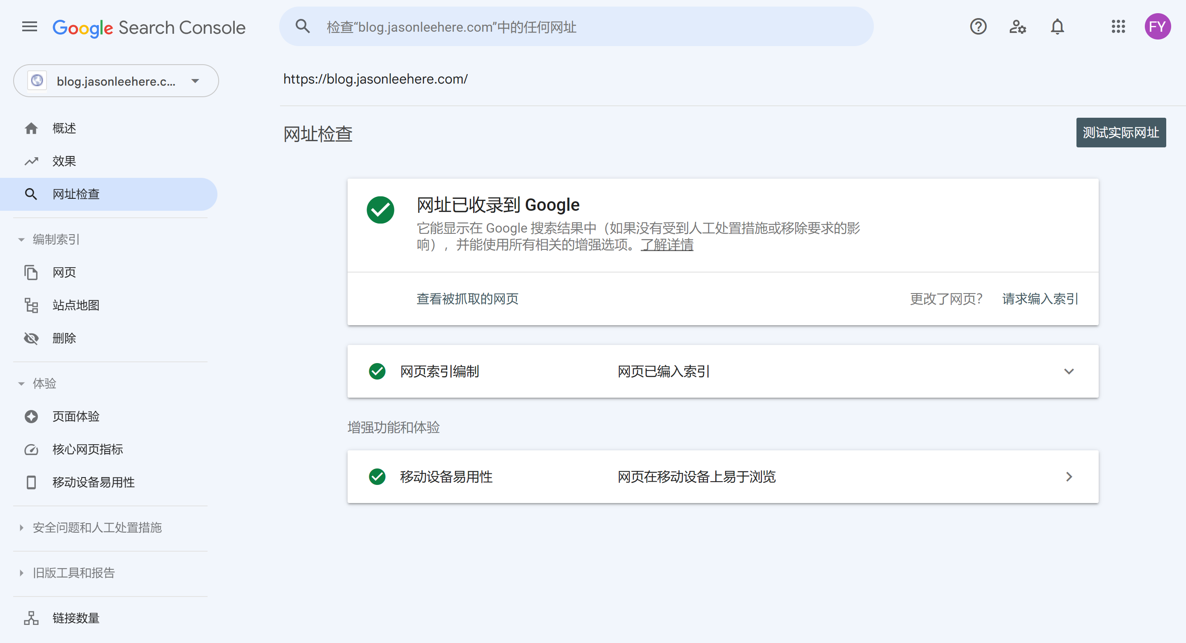Click the site favicon in property selector
This screenshot has width=1186, height=643.
click(37, 81)
